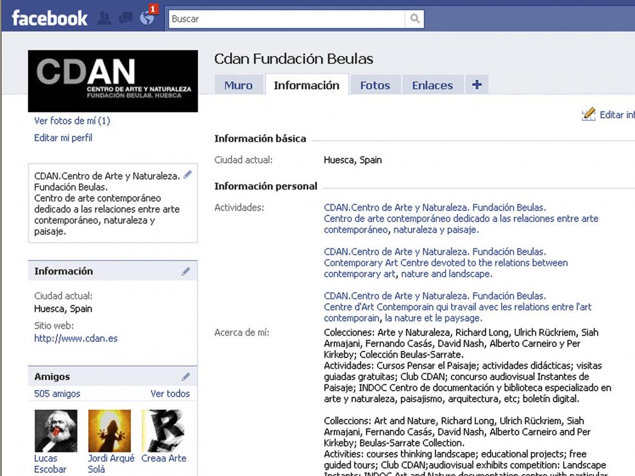Click the Lucas Escobar name link
Screen dimensions: 635x476
(50, 464)
